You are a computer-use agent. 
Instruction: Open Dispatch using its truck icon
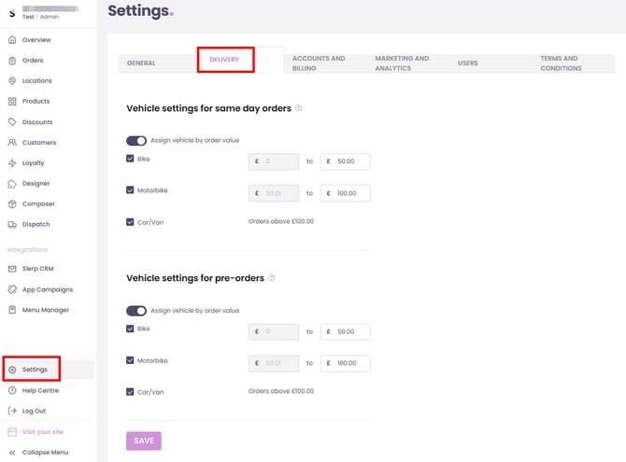point(12,225)
